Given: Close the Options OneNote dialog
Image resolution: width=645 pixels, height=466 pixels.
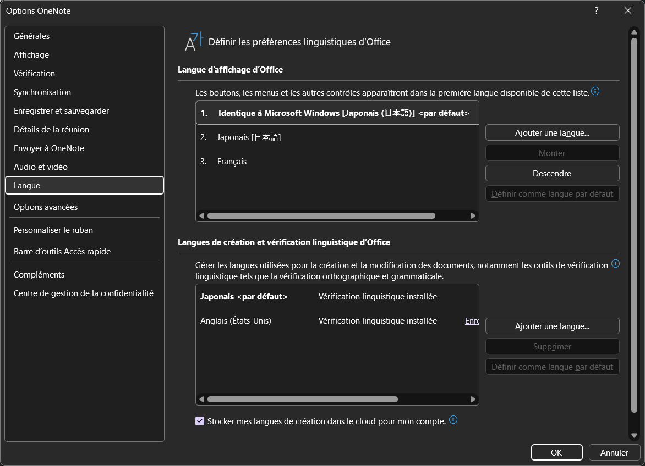Looking at the screenshot, I should [x=628, y=10].
